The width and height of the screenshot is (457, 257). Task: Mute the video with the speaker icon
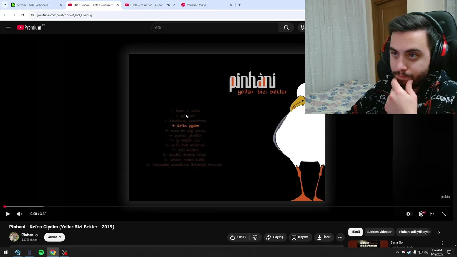click(x=19, y=214)
